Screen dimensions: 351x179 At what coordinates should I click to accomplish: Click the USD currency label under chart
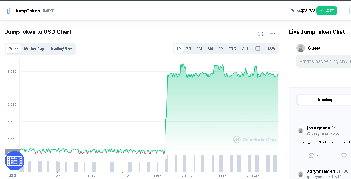12,176
